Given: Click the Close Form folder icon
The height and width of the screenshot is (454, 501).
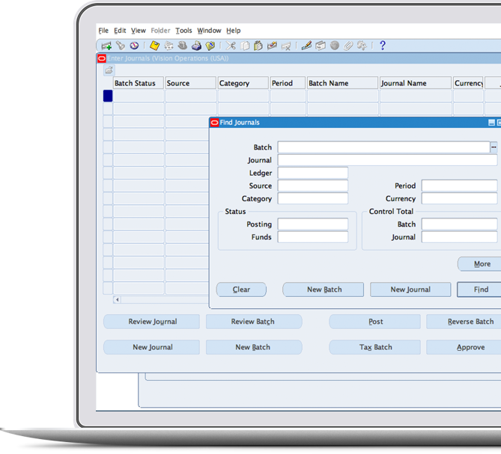Looking at the screenshot, I should (210, 46).
